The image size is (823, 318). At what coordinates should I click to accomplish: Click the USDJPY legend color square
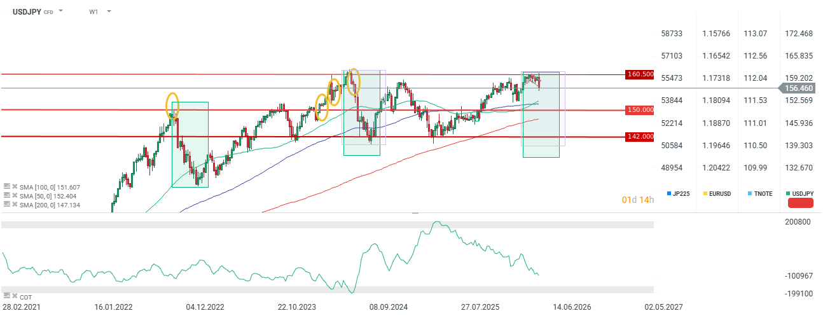pos(788,193)
